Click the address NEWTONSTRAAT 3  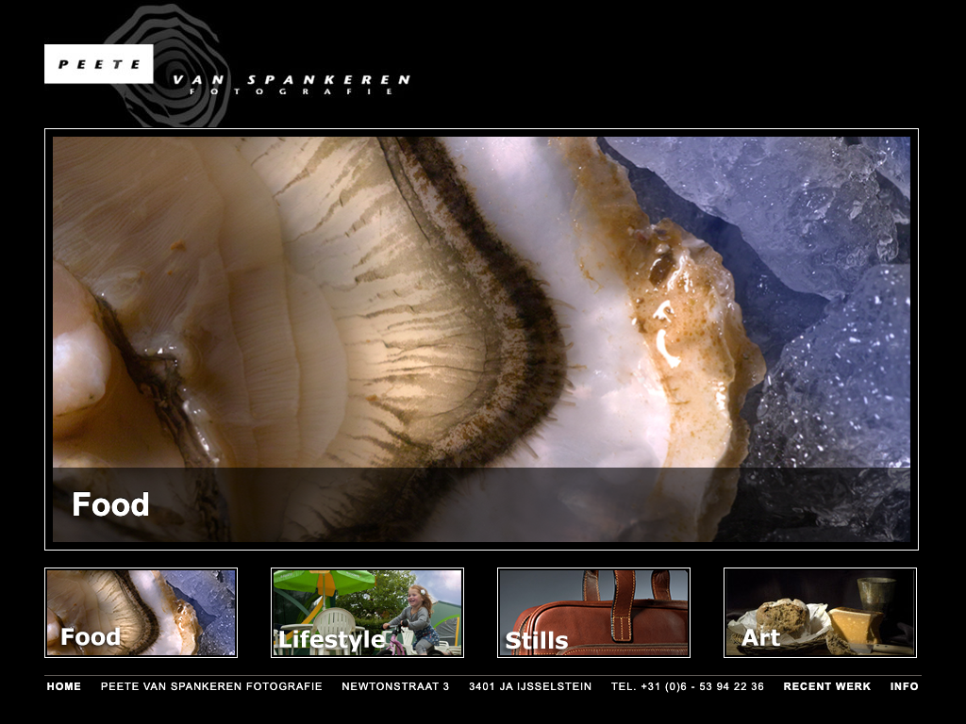coord(395,686)
